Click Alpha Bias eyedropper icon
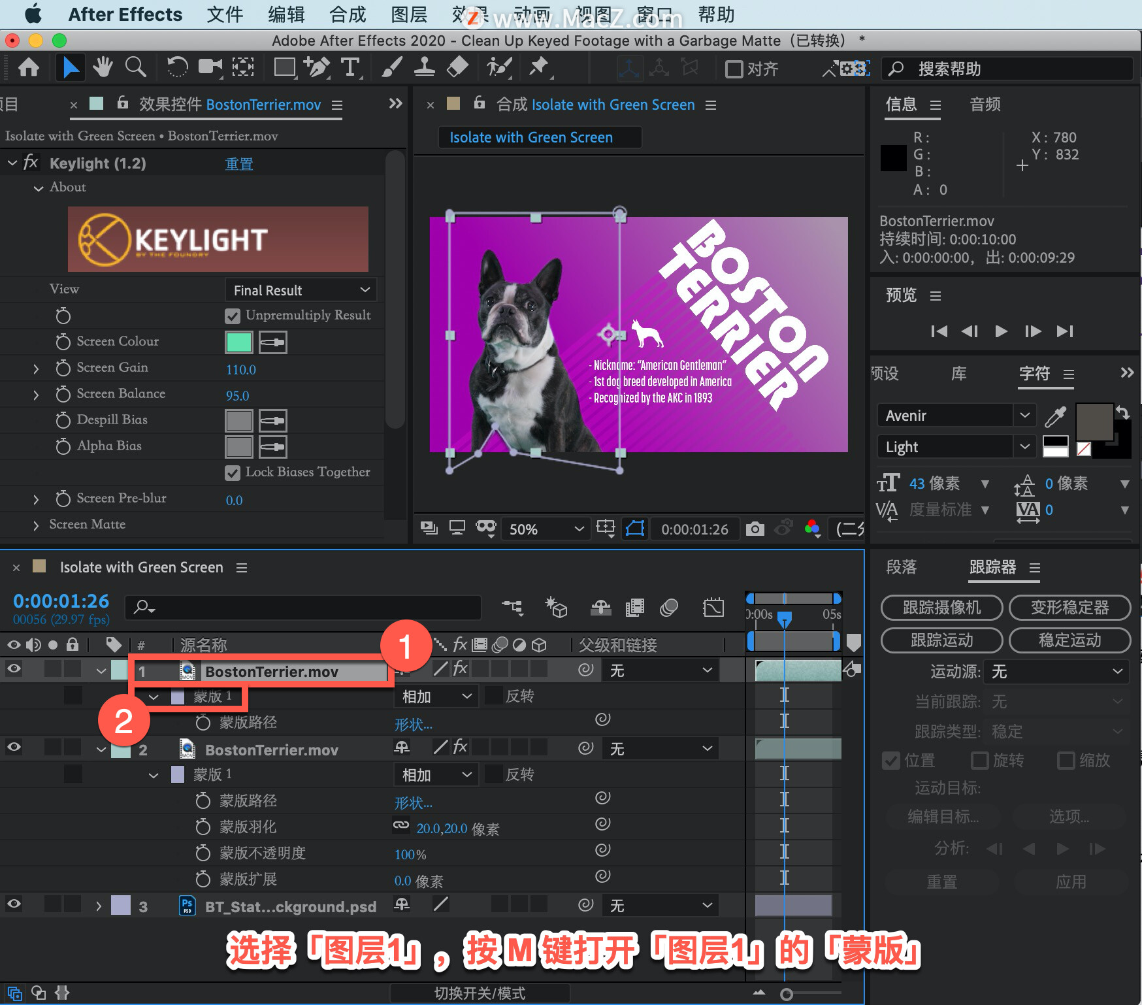This screenshot has height=1005, width=1142. pyautogui.click(x=272, y=446)
